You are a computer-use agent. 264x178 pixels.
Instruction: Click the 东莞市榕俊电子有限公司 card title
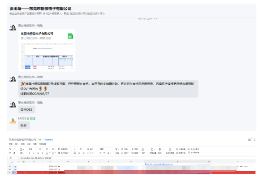coord(37,34)
